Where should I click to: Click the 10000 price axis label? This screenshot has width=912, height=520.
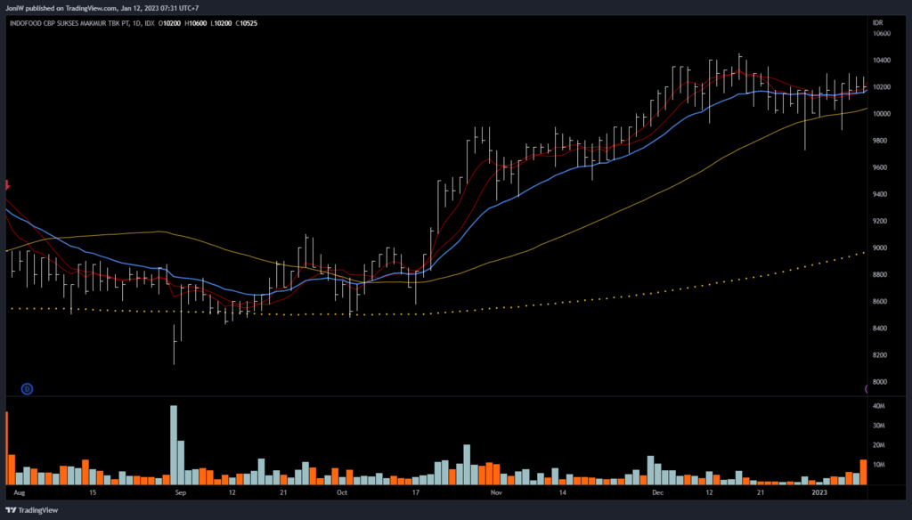[881, 114]
